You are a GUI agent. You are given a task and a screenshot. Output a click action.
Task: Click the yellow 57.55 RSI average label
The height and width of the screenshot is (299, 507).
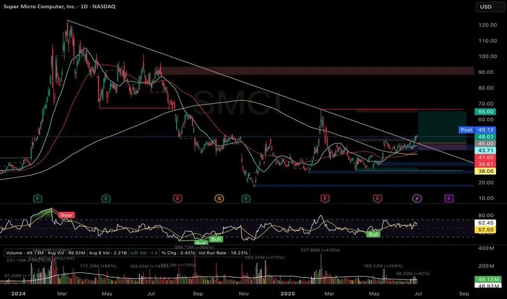tap(485, 230)
